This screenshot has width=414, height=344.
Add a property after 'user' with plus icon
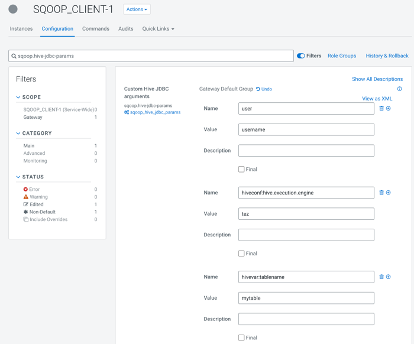(389, 108)
